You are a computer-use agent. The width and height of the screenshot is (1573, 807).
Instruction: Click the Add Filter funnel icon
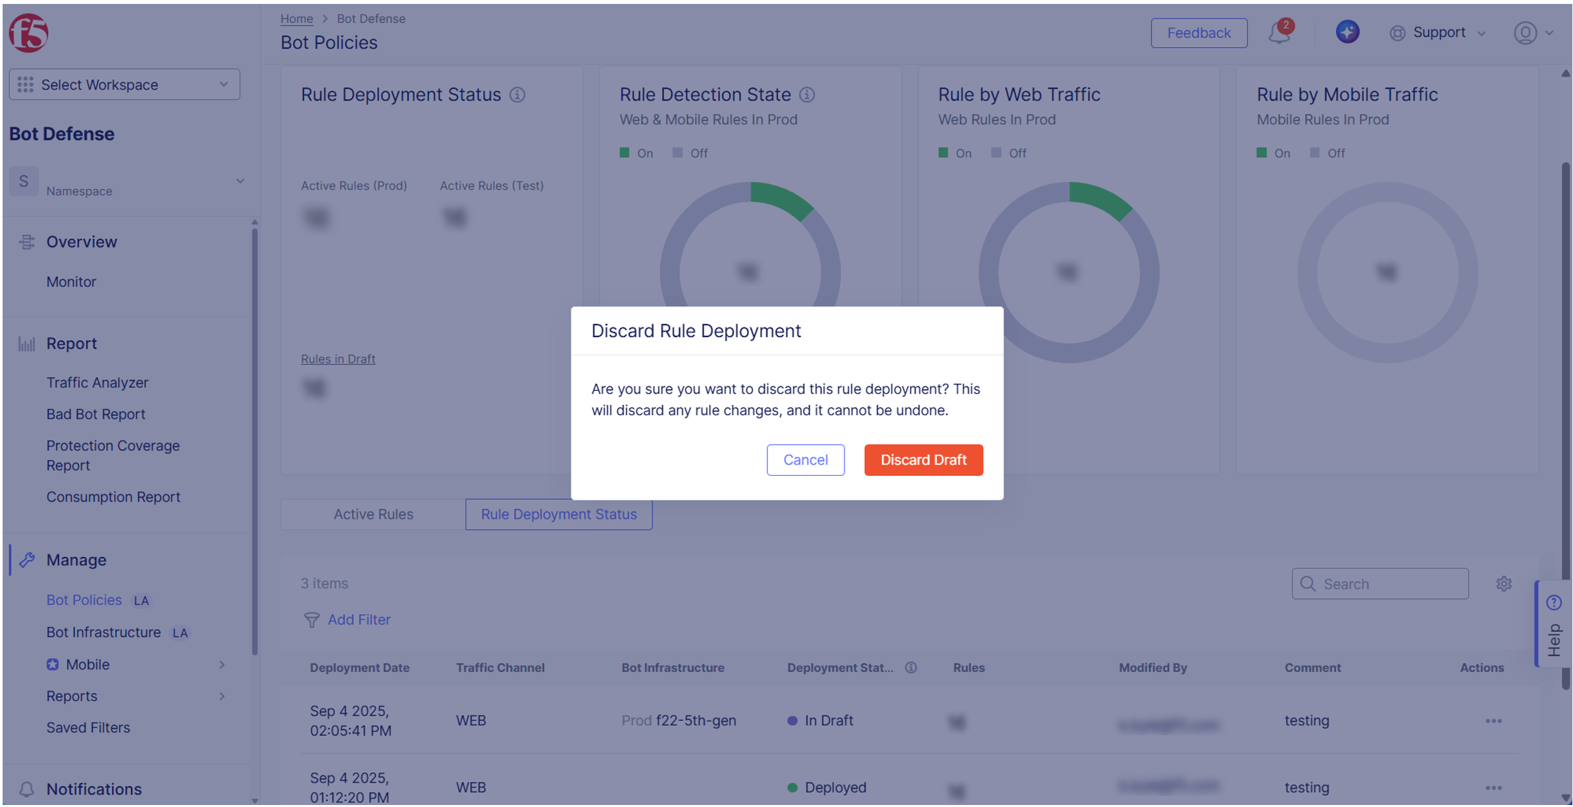[312, 619]
